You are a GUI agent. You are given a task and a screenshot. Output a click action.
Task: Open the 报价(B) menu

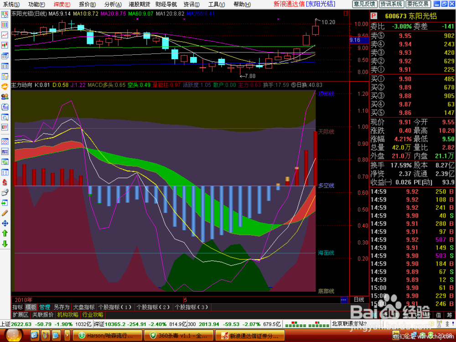pyautogui.click(x=87, y=4)
